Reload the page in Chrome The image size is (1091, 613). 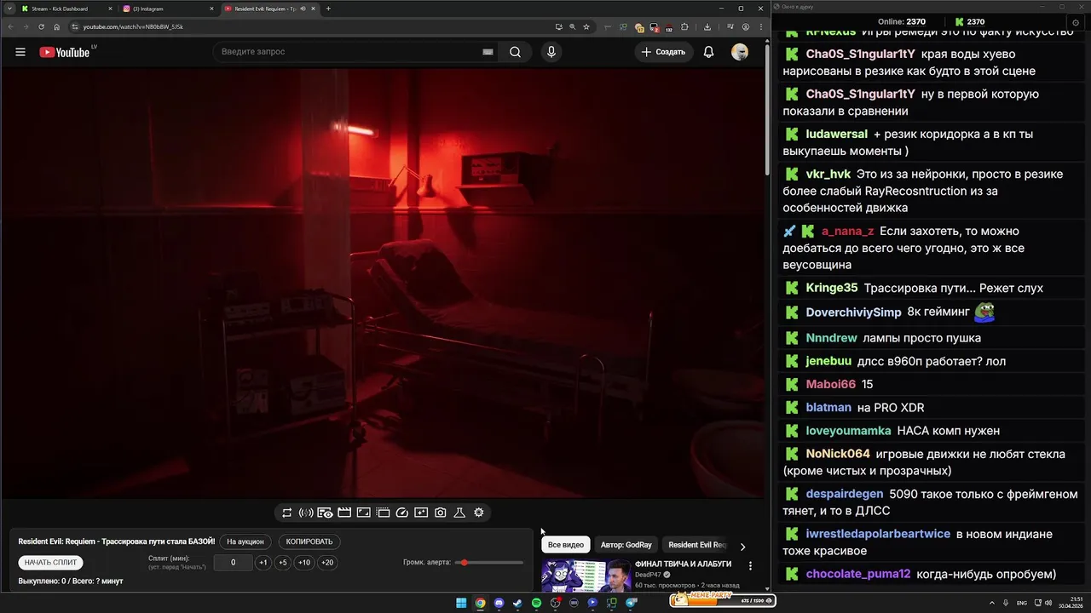(41, 26)
